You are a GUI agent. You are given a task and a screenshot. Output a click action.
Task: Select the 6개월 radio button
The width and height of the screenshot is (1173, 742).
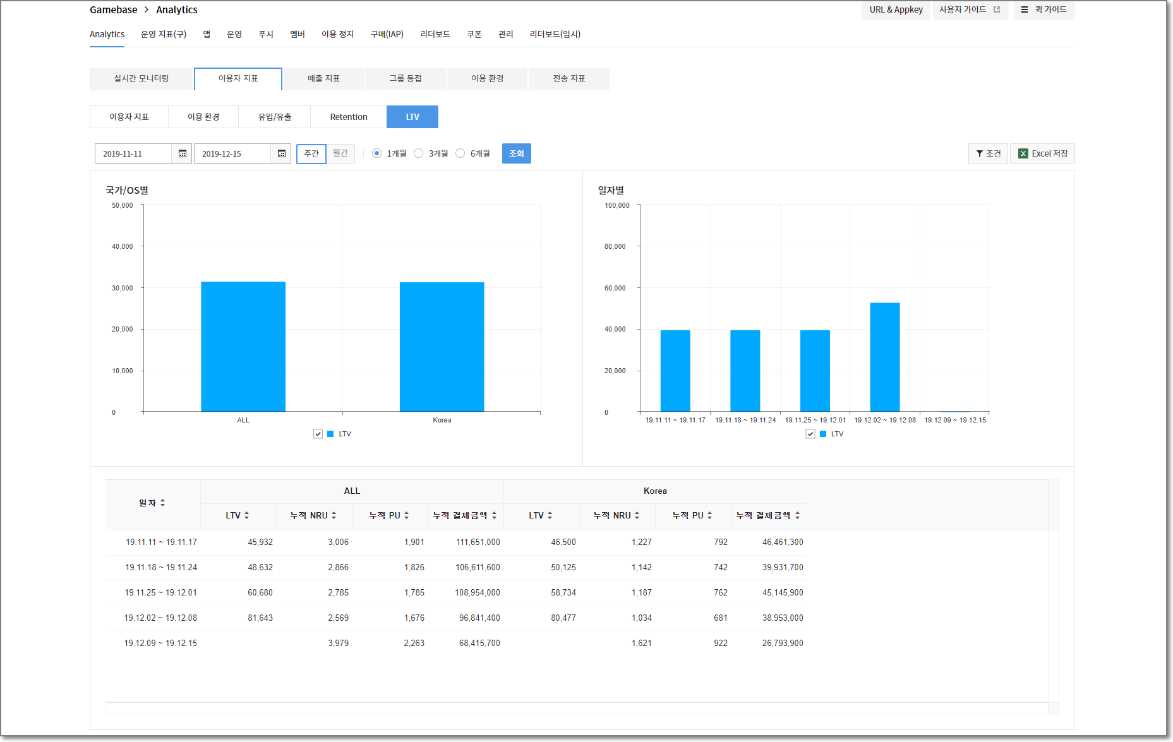(460, 153)
